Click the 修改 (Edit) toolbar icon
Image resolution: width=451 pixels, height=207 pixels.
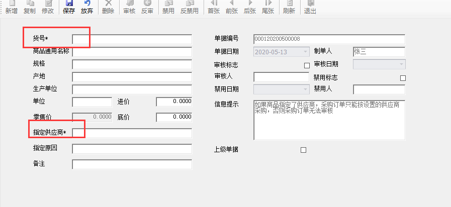coord(48,7)
